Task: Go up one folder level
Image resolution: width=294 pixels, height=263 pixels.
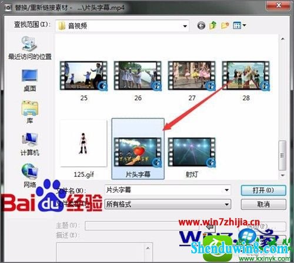Action: pyautogui.click(x=213, y=25)
